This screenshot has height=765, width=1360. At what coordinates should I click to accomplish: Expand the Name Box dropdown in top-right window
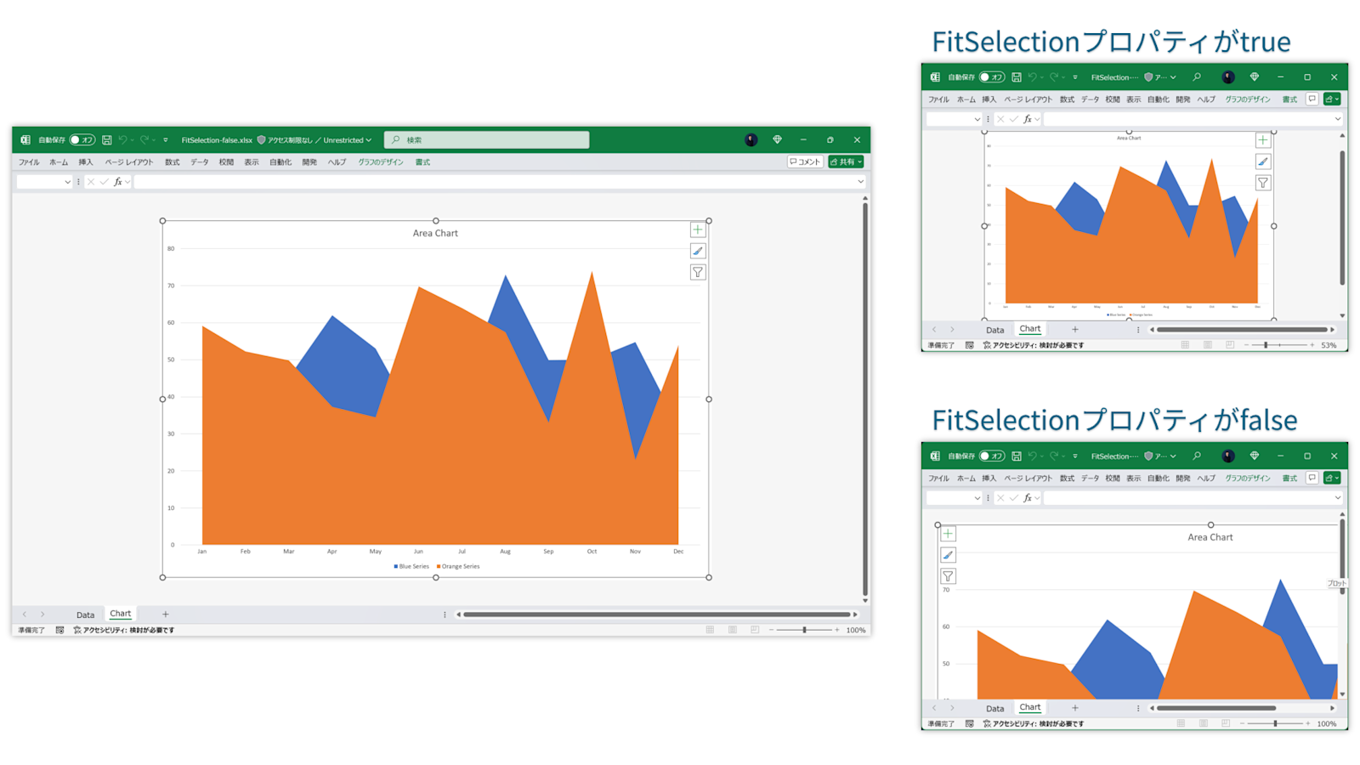click(x=977, y=120)
